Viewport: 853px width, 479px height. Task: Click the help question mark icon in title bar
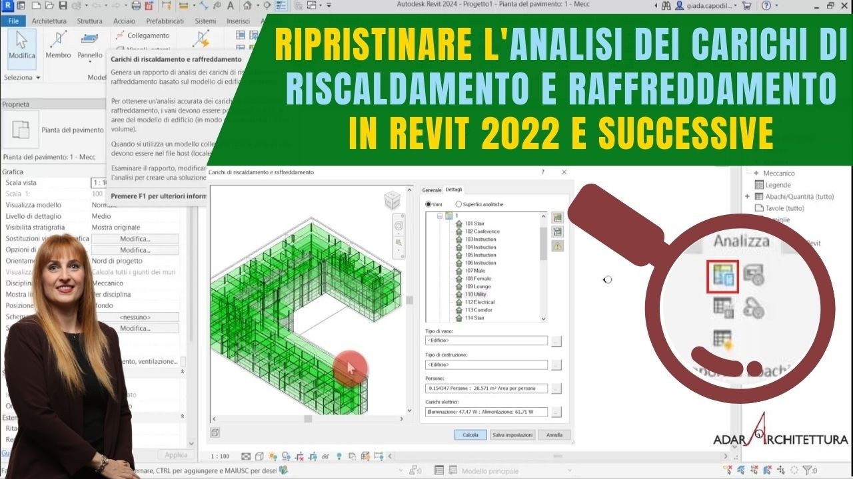[x=766, y=5]
